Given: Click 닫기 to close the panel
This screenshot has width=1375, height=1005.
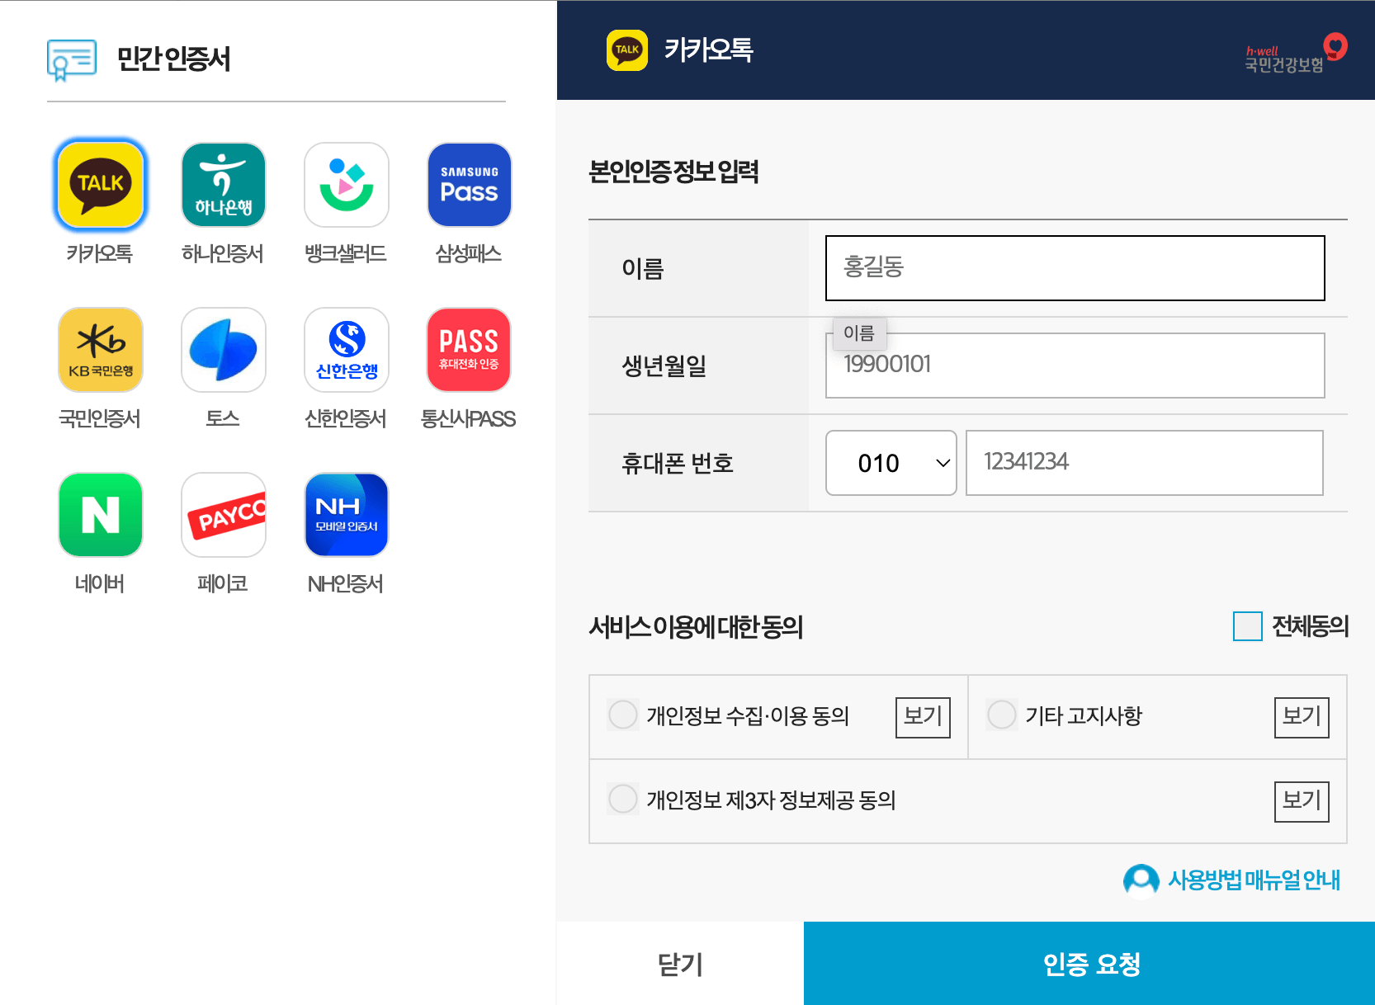Looking at the screenshot, I should [679, 963].
